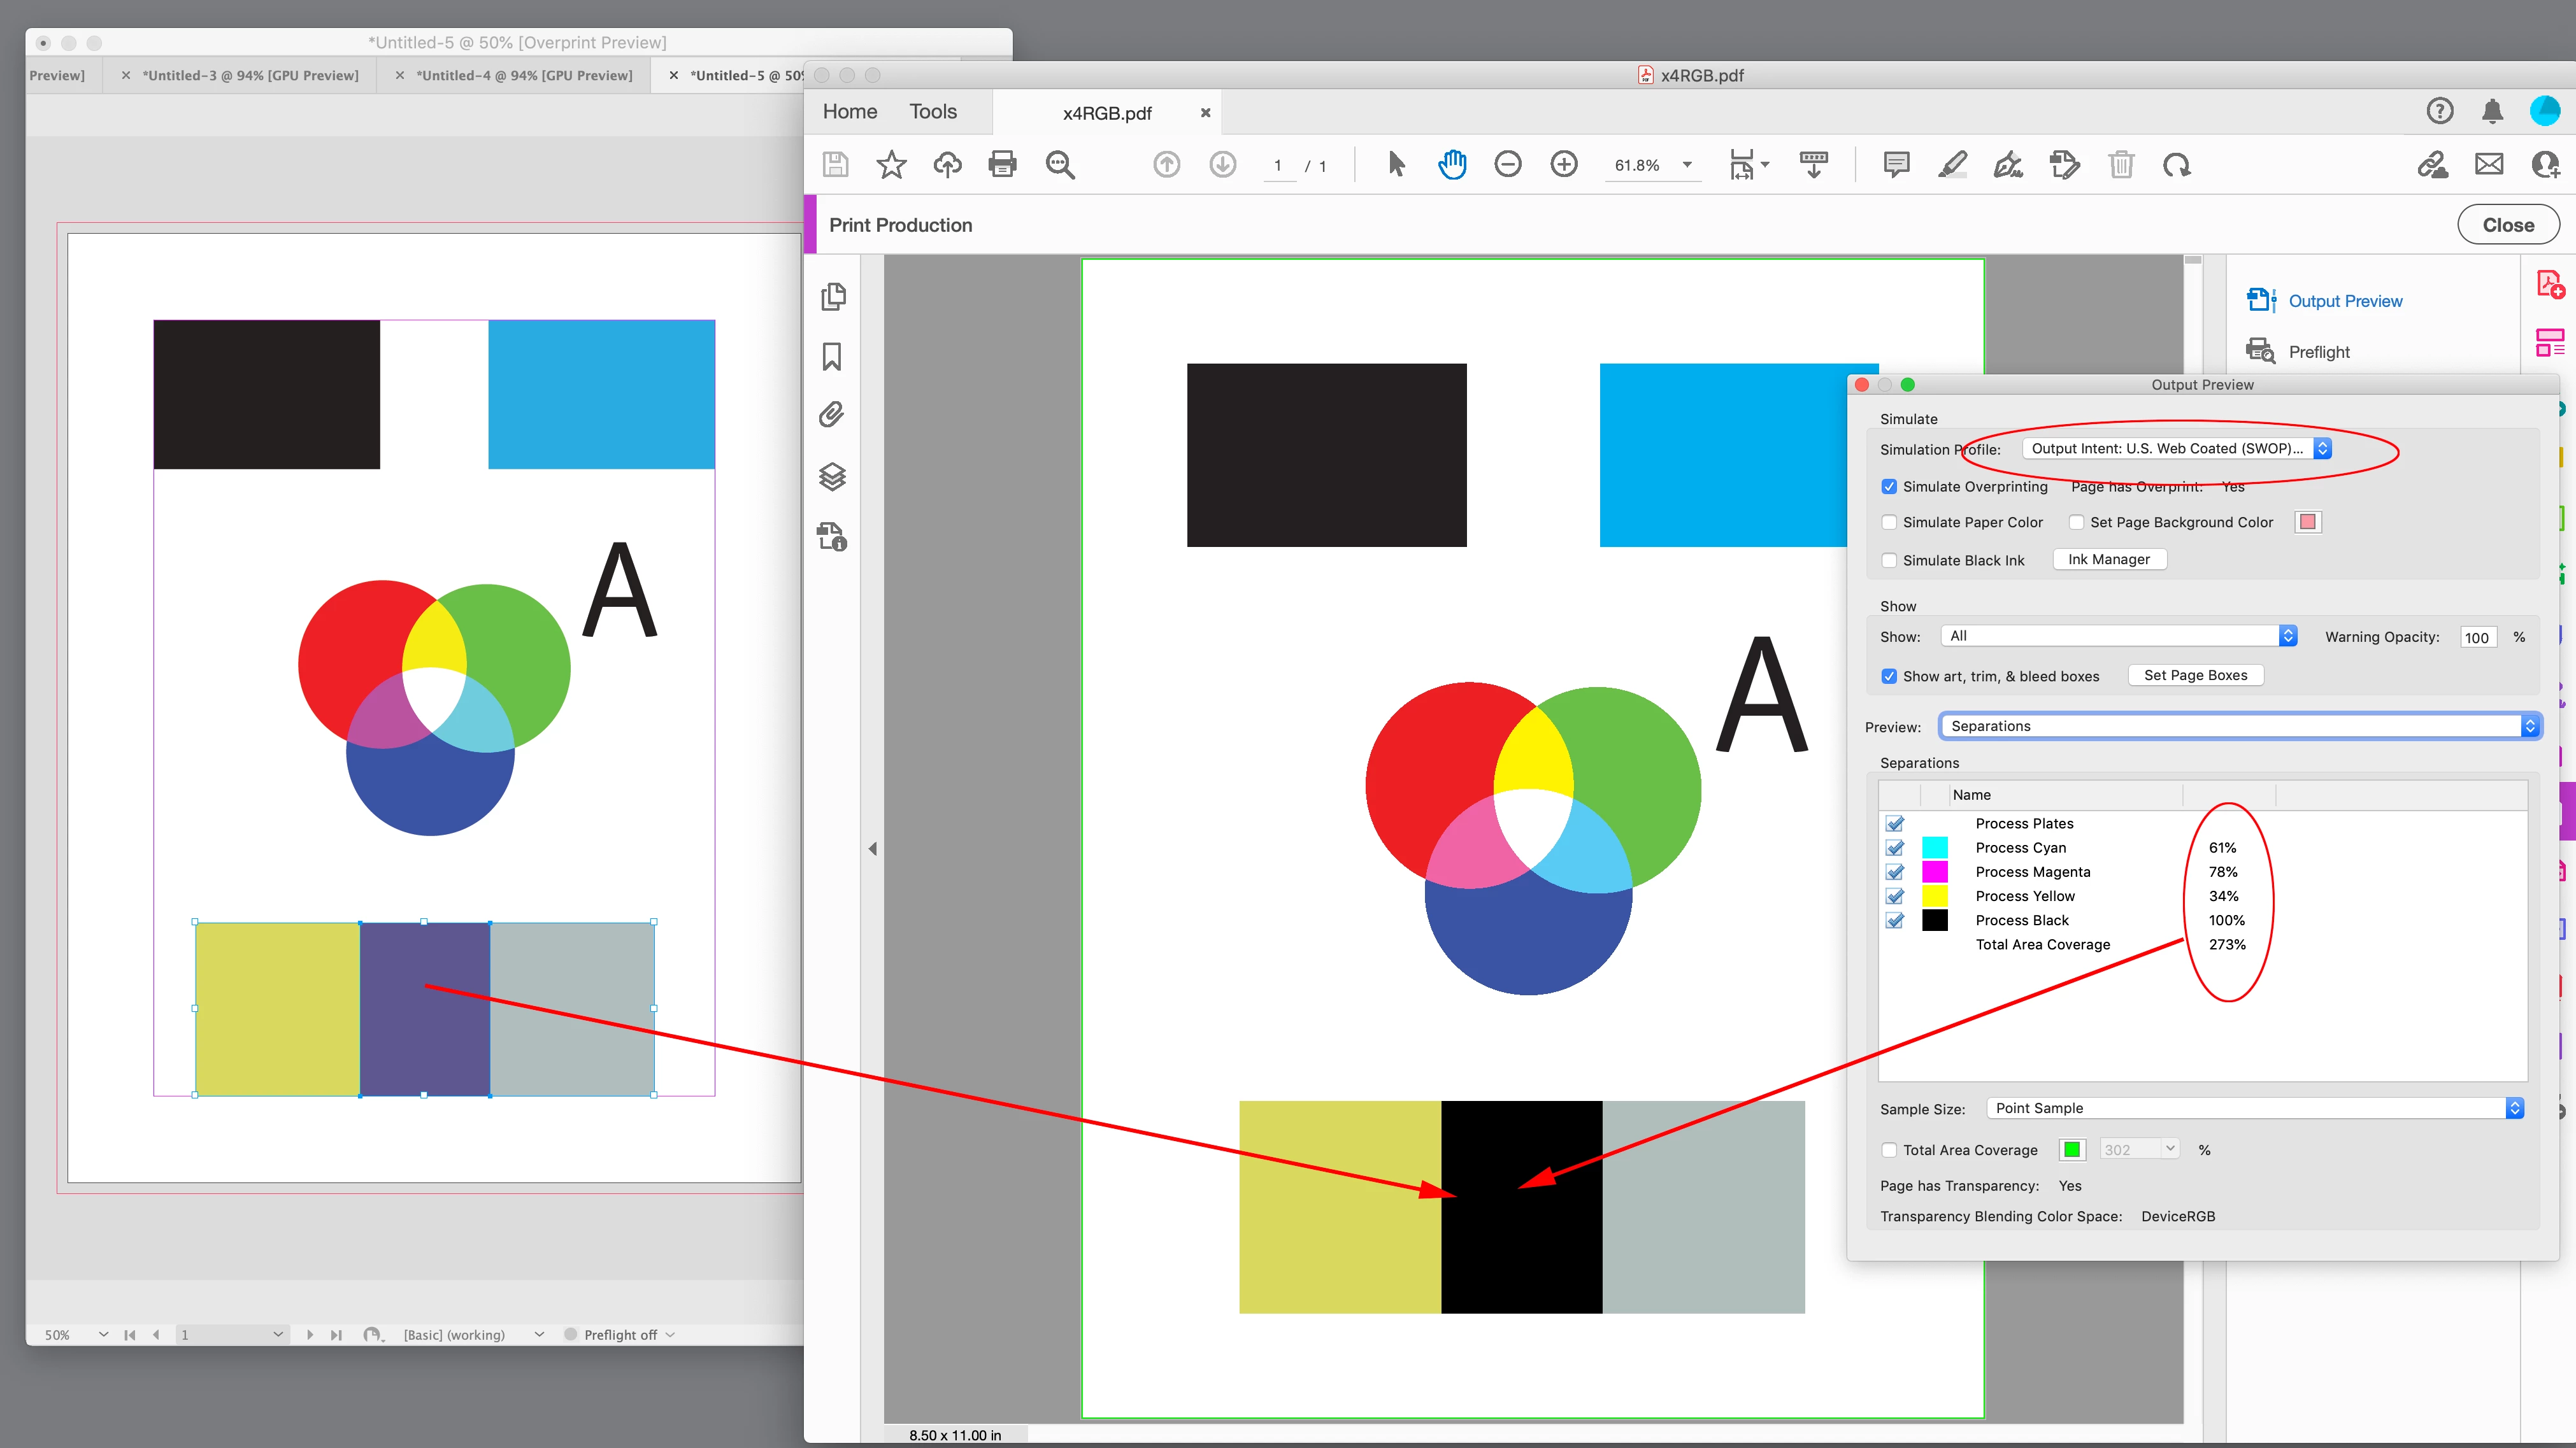Click the Ink Manager button
Screen dimensions: 2576x1448
coord(2109,560)
